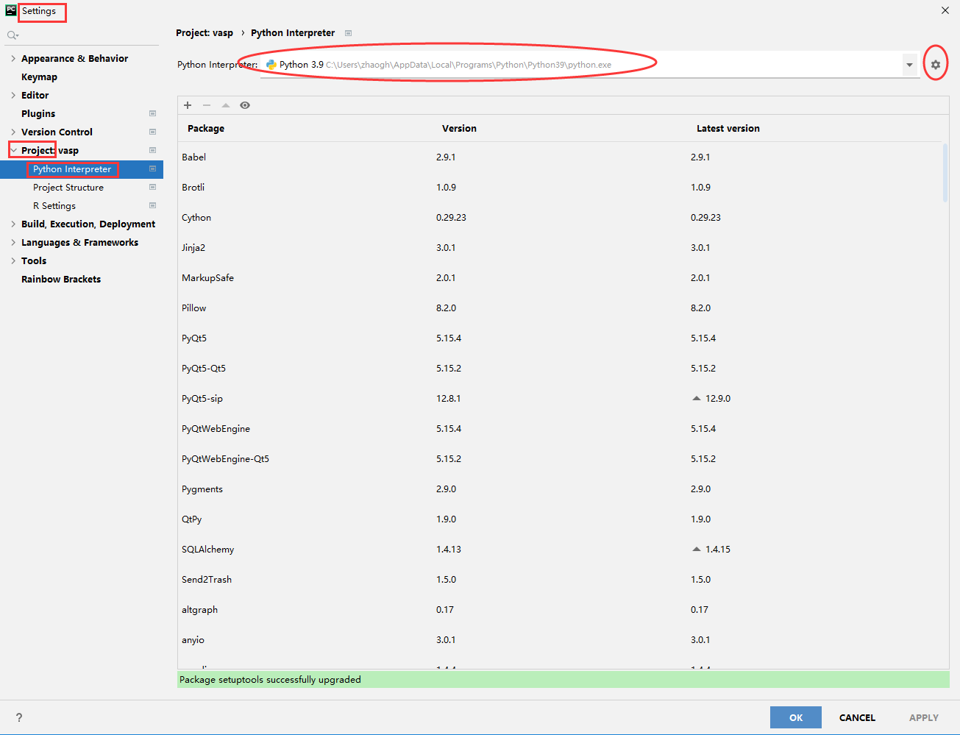Click upgrade arrow for PyQt5-sip 12.9.0
The height and width of the screenshot is (735, 960).
[x=696, y=398]
